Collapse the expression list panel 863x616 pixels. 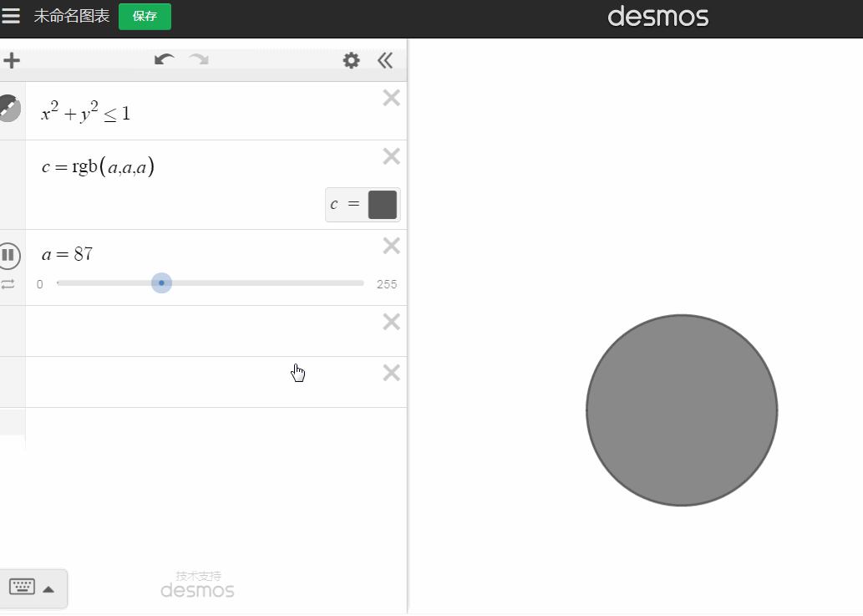pyautogui.click(x=385, y=60)
